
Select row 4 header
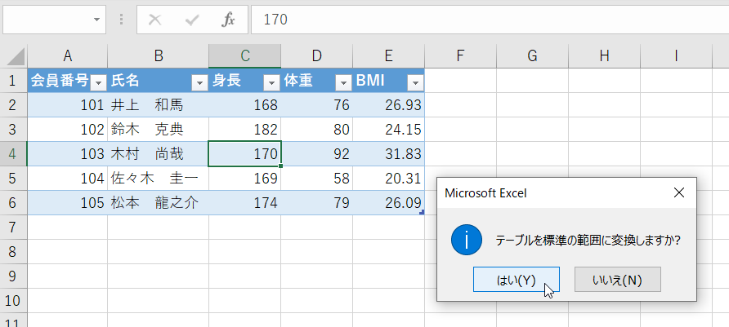point(13,153)
